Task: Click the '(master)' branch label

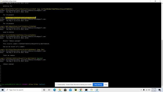Action: [x=40, y=58]
